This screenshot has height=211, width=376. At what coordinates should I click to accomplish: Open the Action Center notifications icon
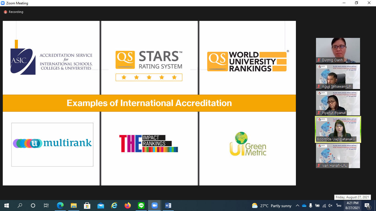(367, 206)
